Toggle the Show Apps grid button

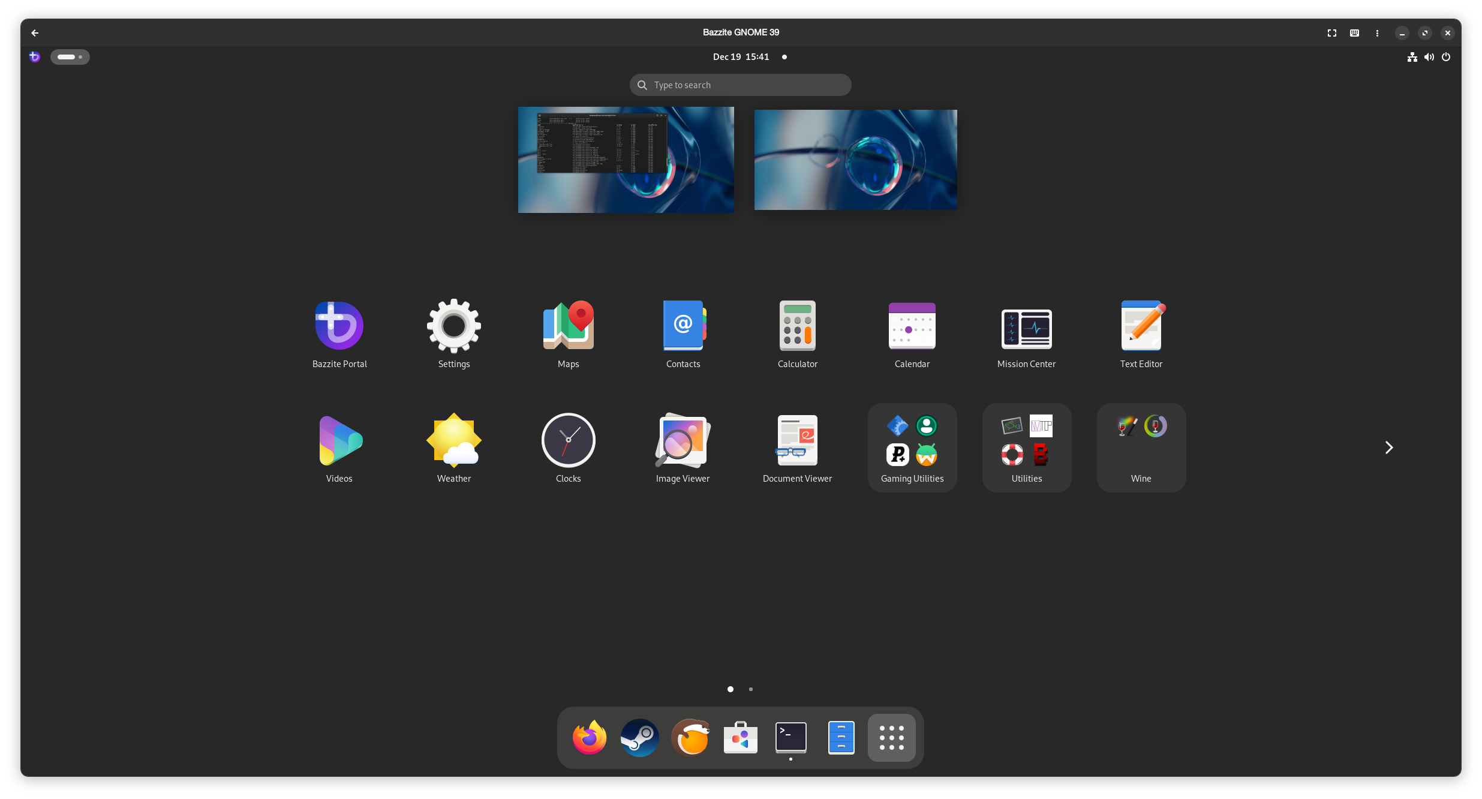(x=891, y=737)
